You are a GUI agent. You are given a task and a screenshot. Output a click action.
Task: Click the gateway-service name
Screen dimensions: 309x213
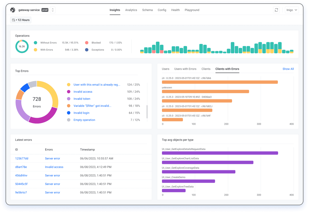pyautogui.click(x=29, y=10)
